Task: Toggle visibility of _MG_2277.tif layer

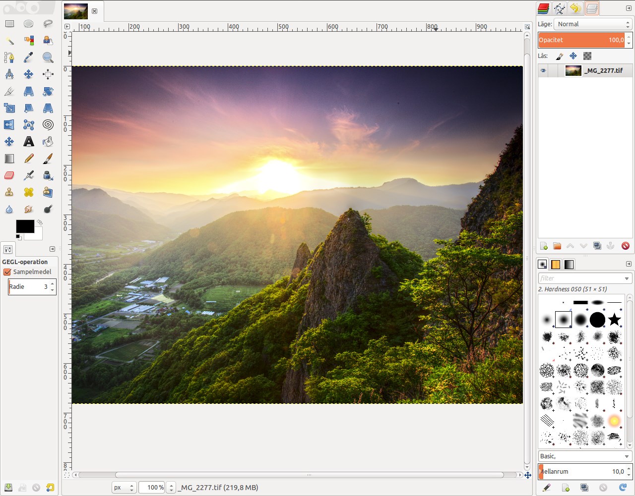Action: tap(543, 70)
